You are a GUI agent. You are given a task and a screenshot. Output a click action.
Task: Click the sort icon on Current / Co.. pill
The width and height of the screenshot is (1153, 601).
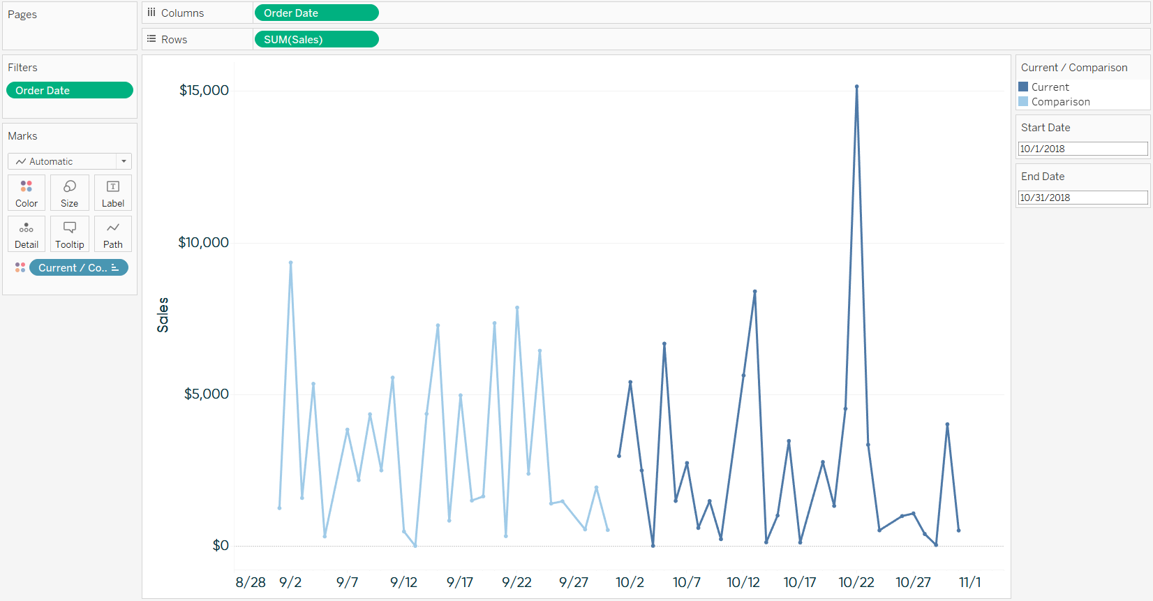(x=115, y=267)
